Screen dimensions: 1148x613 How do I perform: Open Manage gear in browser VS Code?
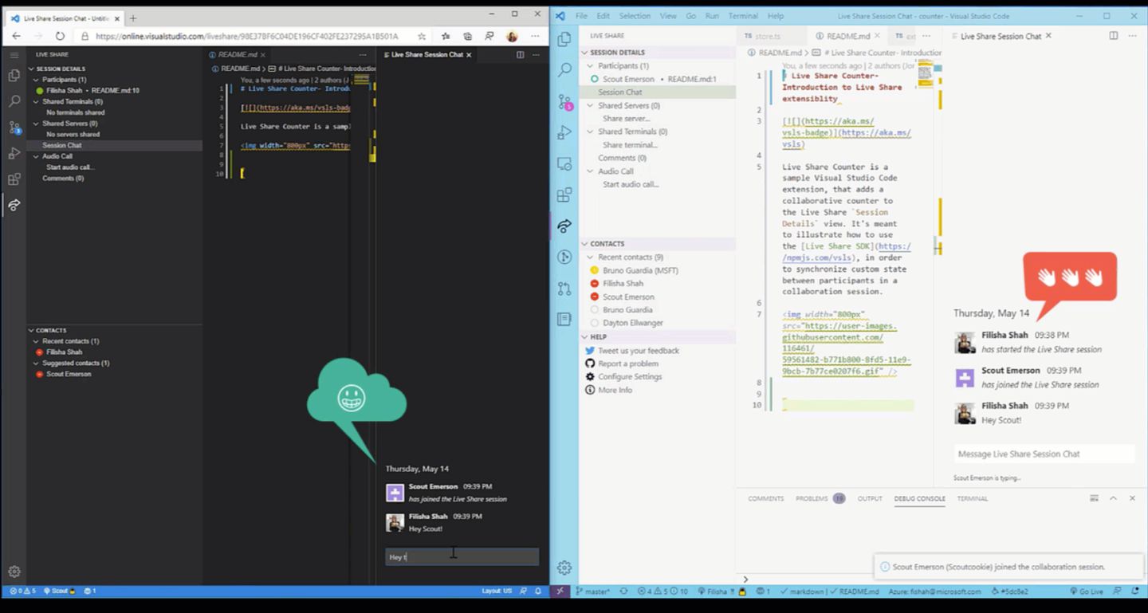click(14, 572)
